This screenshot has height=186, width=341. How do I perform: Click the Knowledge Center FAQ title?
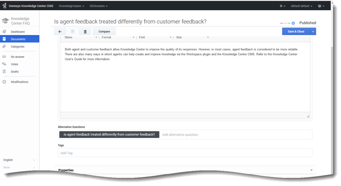coord(20,21)
